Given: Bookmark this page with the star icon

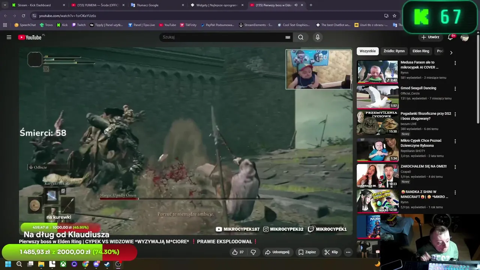Looking at the screenshot, I should coord(394,16).
